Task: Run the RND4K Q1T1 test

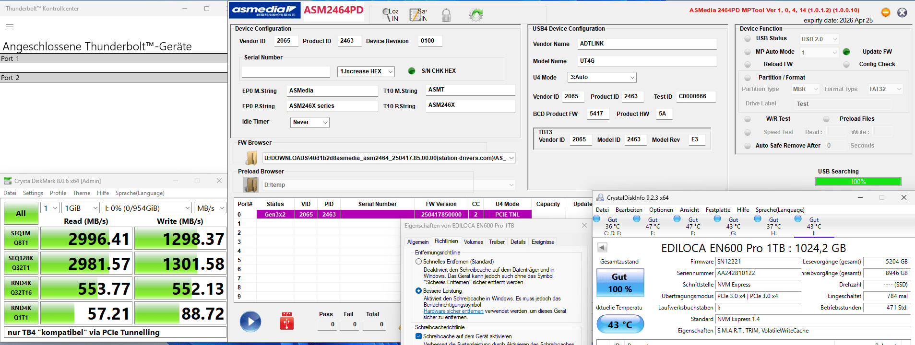Action: (21, 313)
